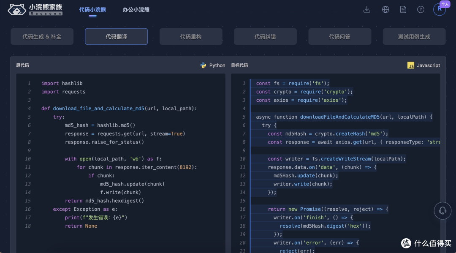The width and height of the screenshot is (456, 253).
Task: Select 测试用例生成 feature
Action: point(414,37)
